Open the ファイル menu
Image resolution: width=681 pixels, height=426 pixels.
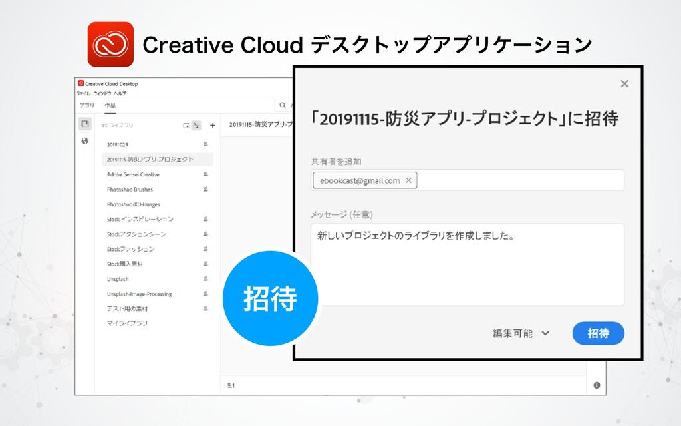[x=84, y=93]
